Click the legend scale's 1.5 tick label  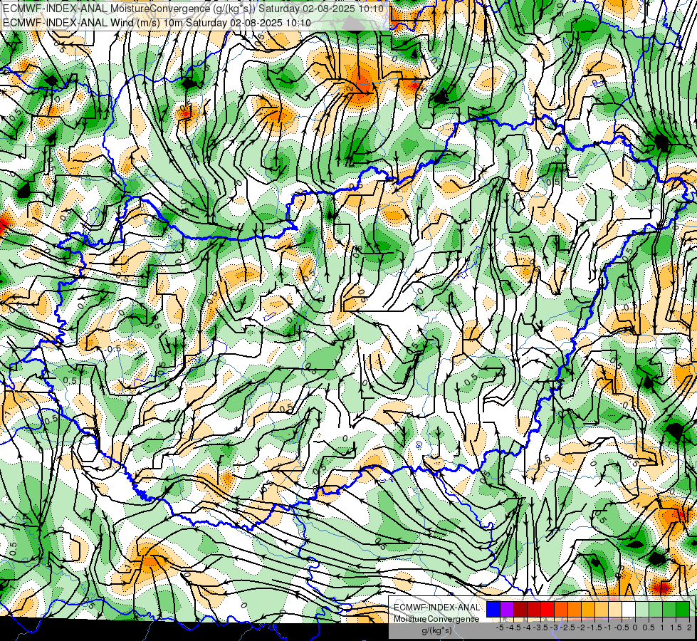(676, 627)
